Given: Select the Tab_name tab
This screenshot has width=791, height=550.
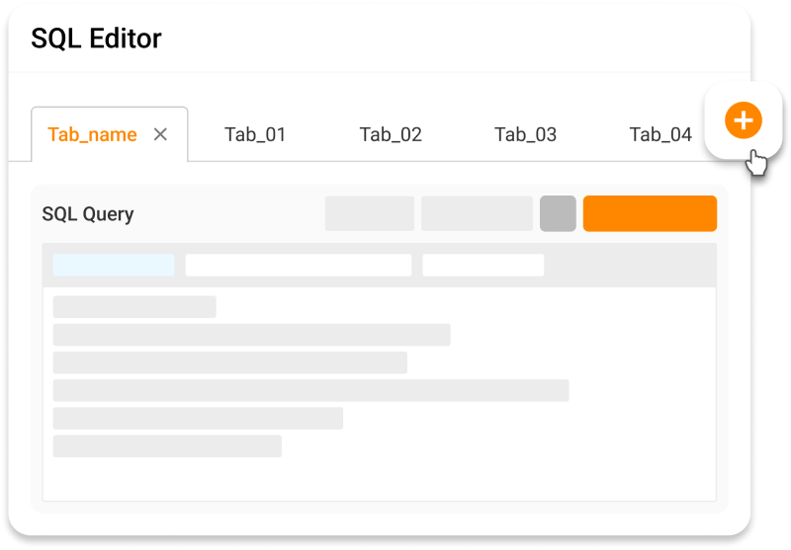Looking at the screenshot, I should pyautogui.click(x=92, y=134).
